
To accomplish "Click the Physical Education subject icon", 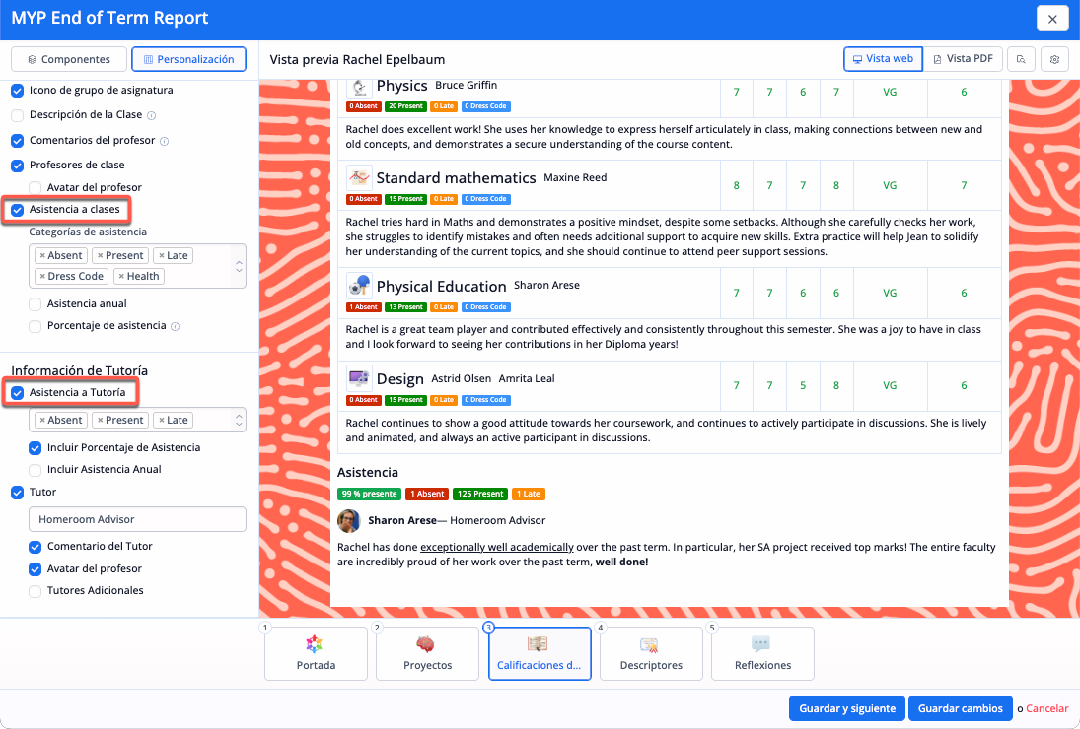I will 359,286.
